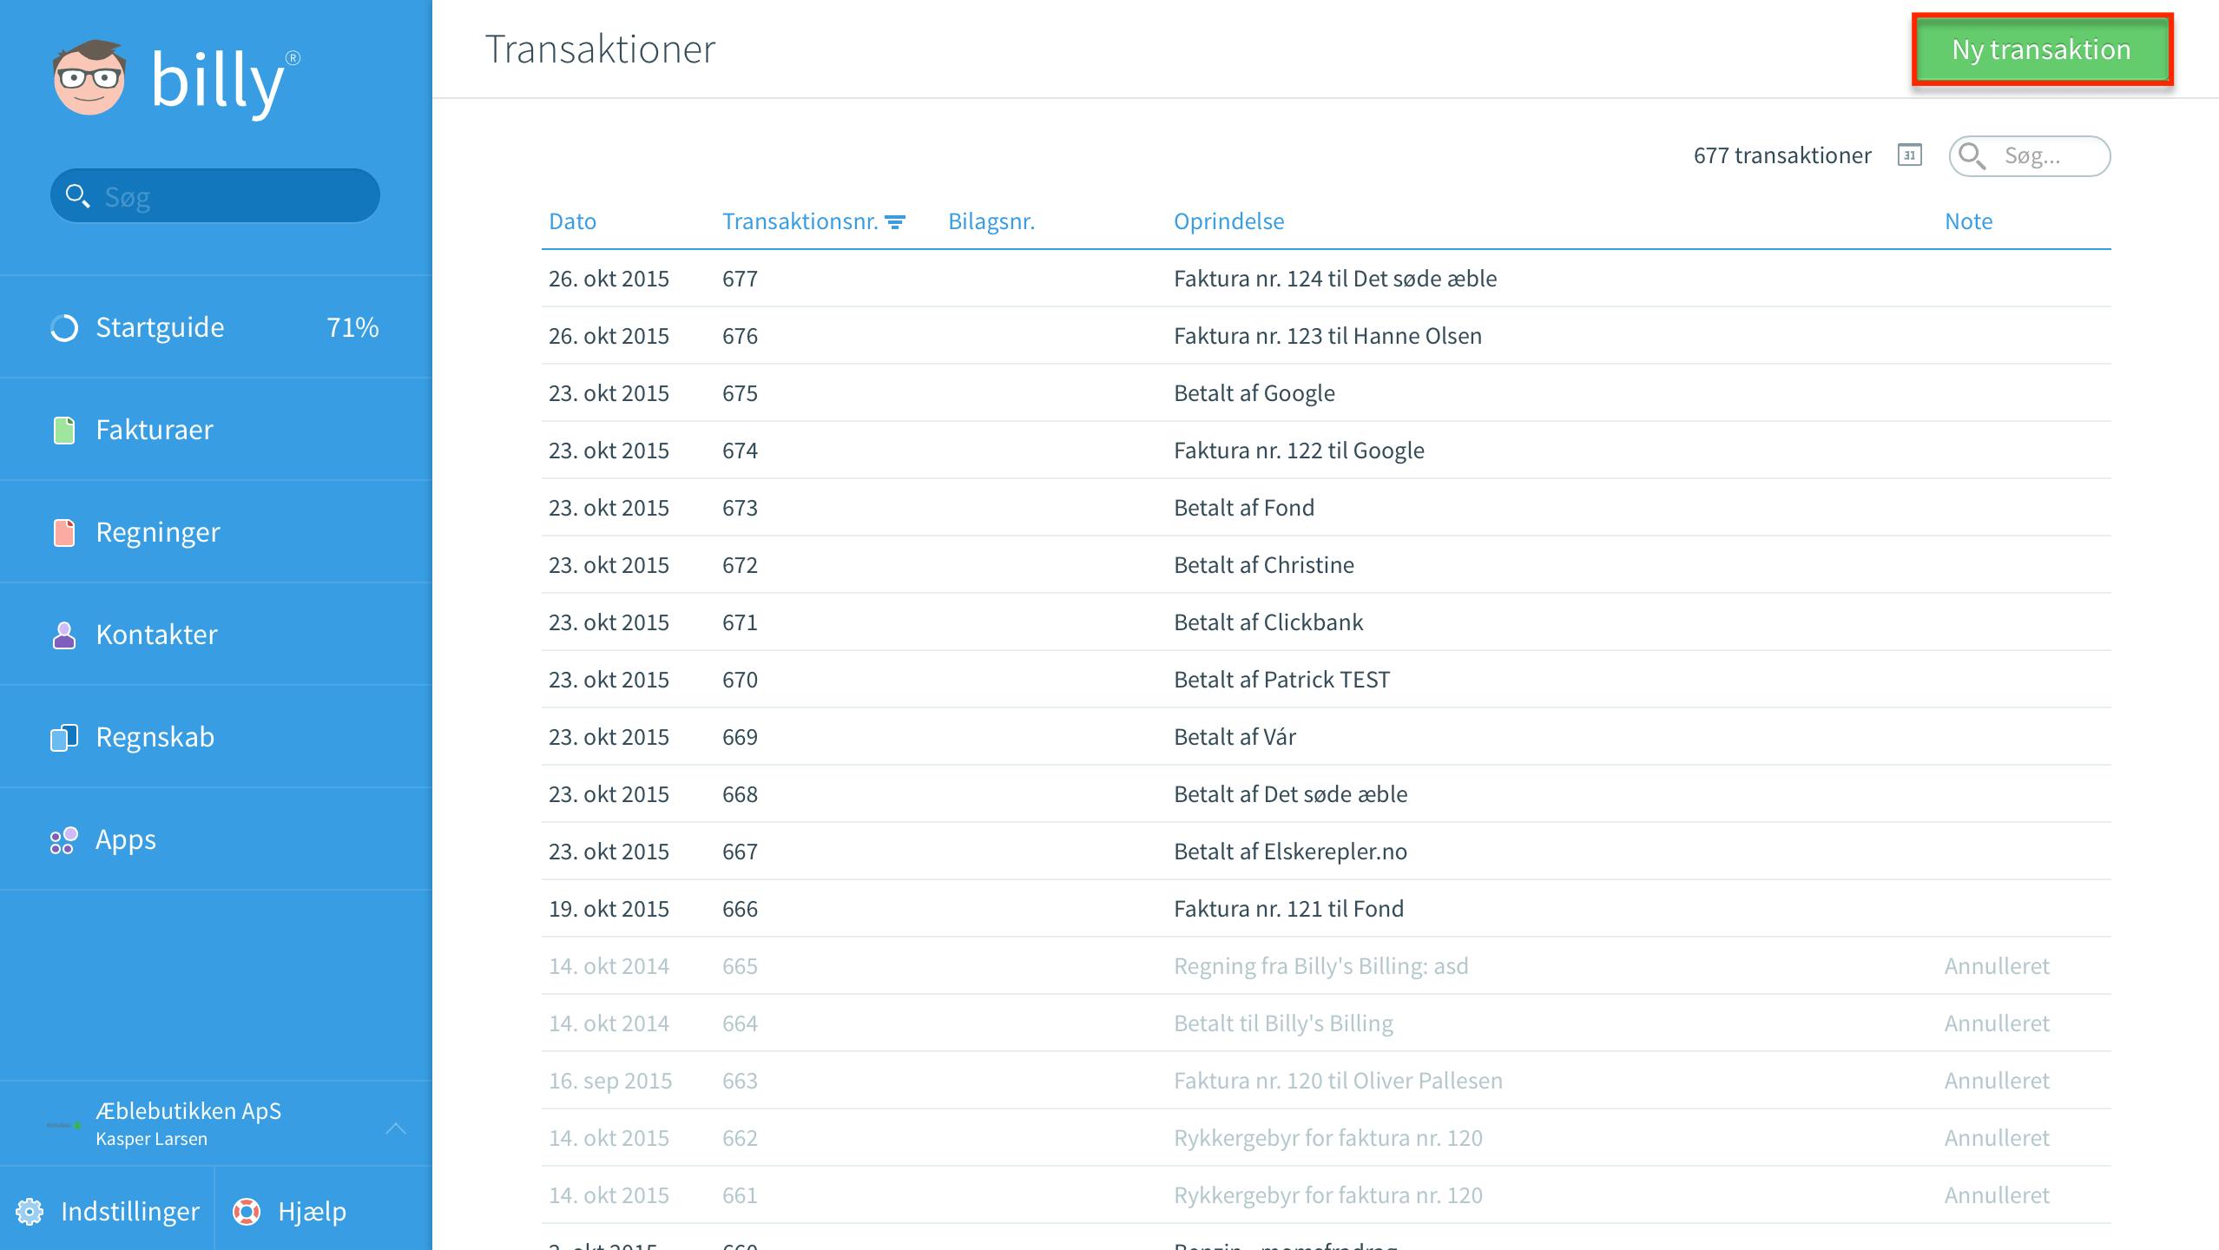Screen dimensions: 2219x1250
Task: Open transaction Betalt af Clickbank
Action: (x=1327, y=622)
